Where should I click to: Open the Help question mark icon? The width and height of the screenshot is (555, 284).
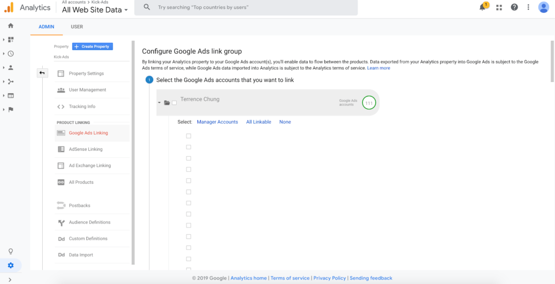pyautogui.click(x=514, y=7)
